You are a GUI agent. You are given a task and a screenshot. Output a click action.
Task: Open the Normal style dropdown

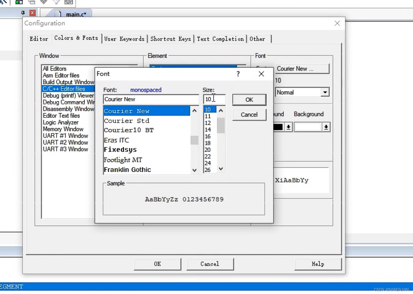[x=325, y=92]
